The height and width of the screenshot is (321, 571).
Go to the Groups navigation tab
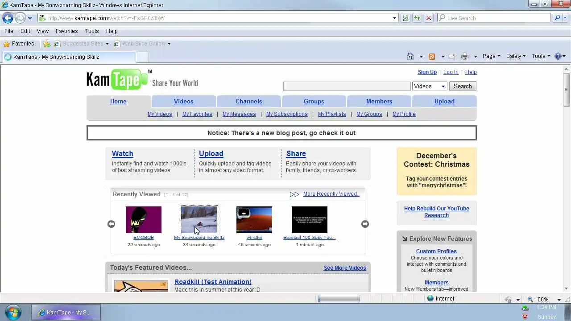pyautogui.click(x=314, y=102)
